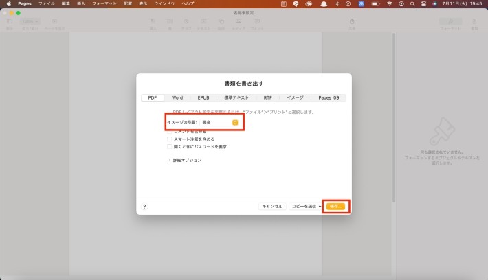488x280 pixels.
Task: Switch to the EPUB export tab
Action: pyautogui.click(x=203, y=97)
